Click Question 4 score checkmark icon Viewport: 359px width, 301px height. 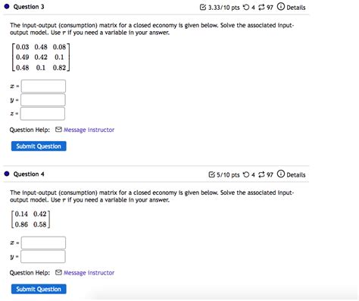coord(211,174)
